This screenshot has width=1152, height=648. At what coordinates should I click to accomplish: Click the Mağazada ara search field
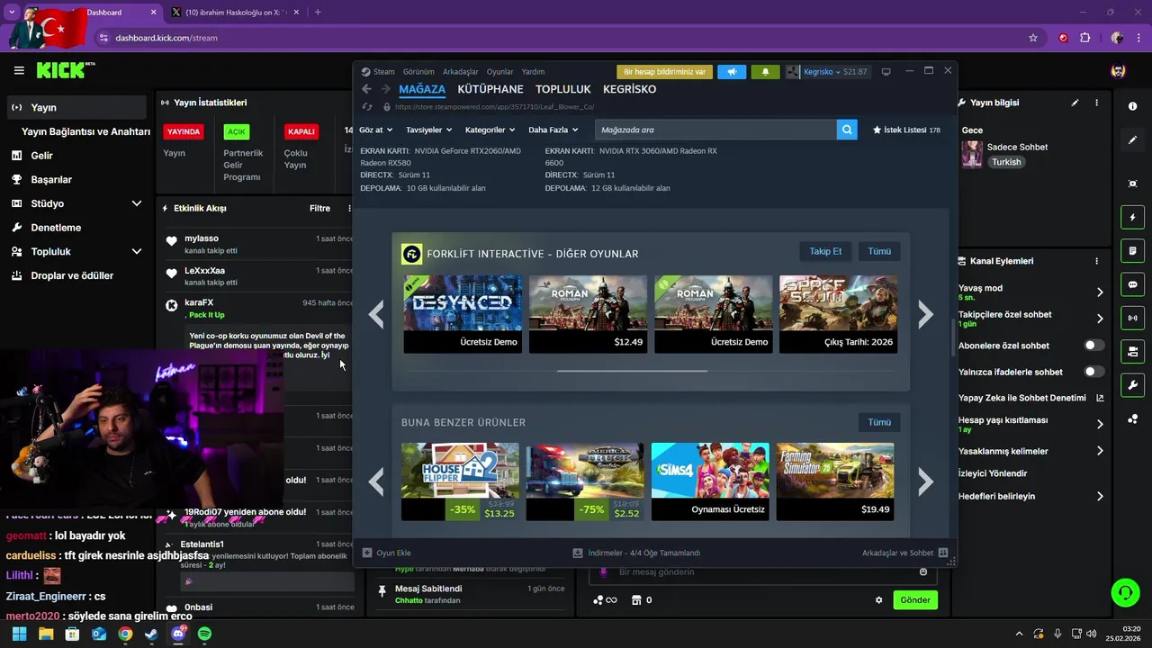(x=715, y=130)
